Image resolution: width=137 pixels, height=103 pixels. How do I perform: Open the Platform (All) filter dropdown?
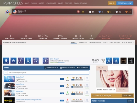click(83, 68)
